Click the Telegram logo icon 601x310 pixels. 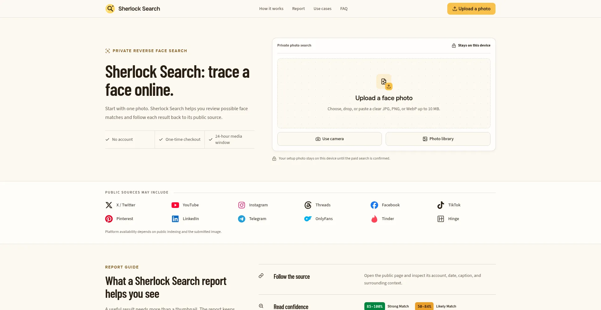coord(242,219)
